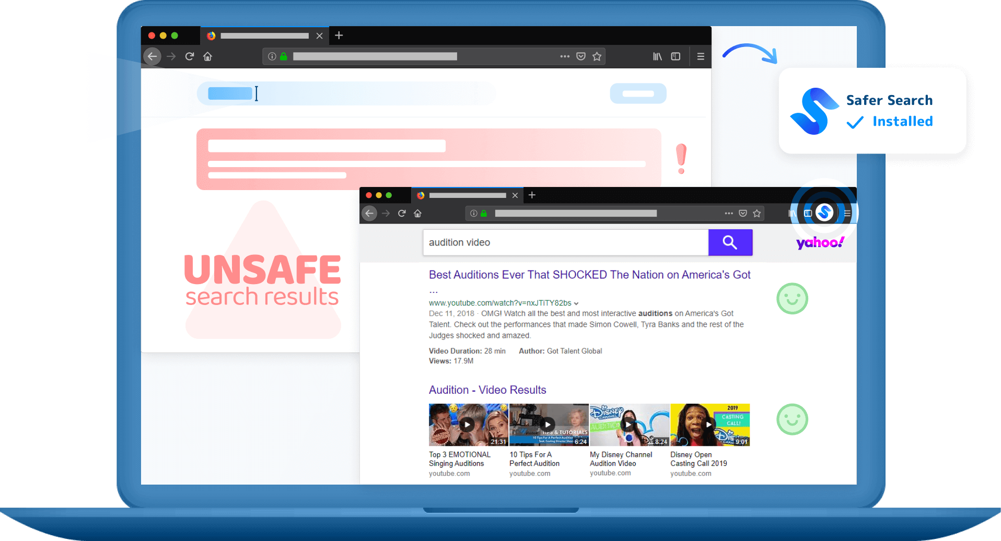Image resolution: width=1001 pixels, height=541 pixels.
Task: Open home page in the Yahoo browser window
Action: click(x=417, y=213)
